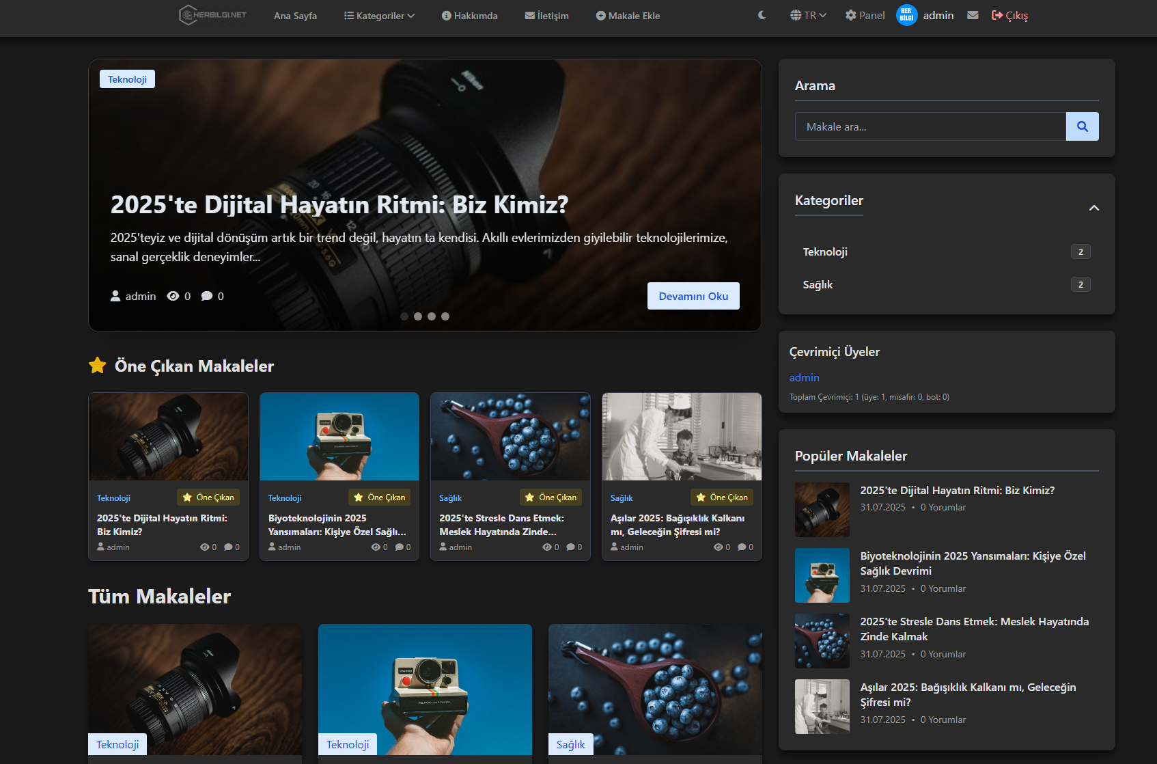Click the Devamını Oku button
This screenshot has width=1157, height=764.
pos(693,296)
